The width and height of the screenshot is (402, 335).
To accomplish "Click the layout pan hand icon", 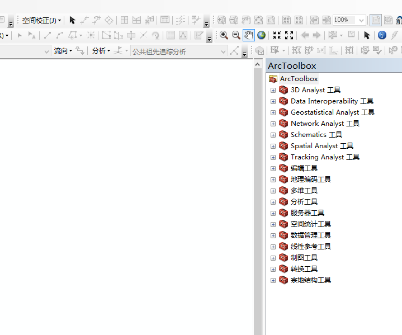I will (246, 20).
